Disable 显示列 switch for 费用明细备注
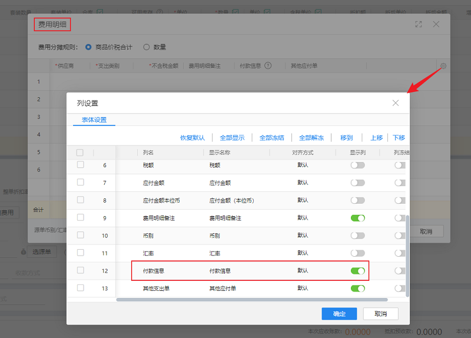 357,218
